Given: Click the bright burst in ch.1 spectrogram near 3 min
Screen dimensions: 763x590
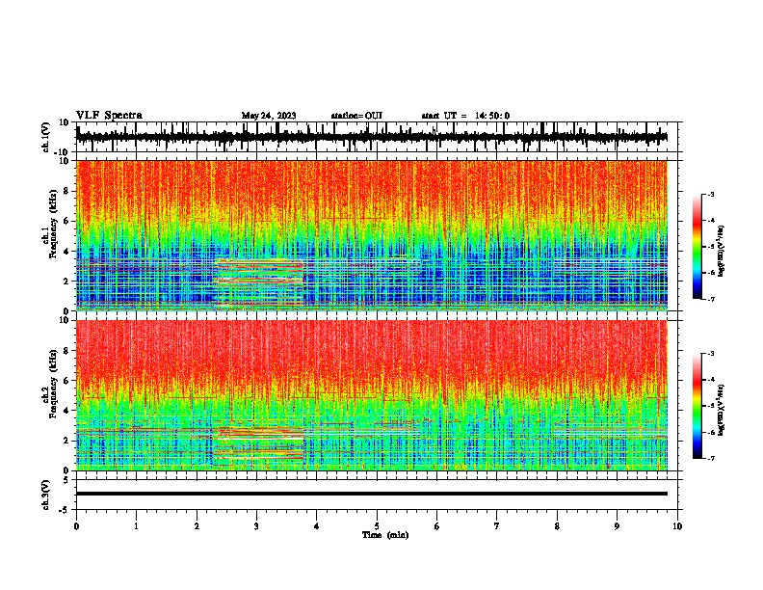Looking at the screenshot, I should pyautogui.click(x=259, y=282).
